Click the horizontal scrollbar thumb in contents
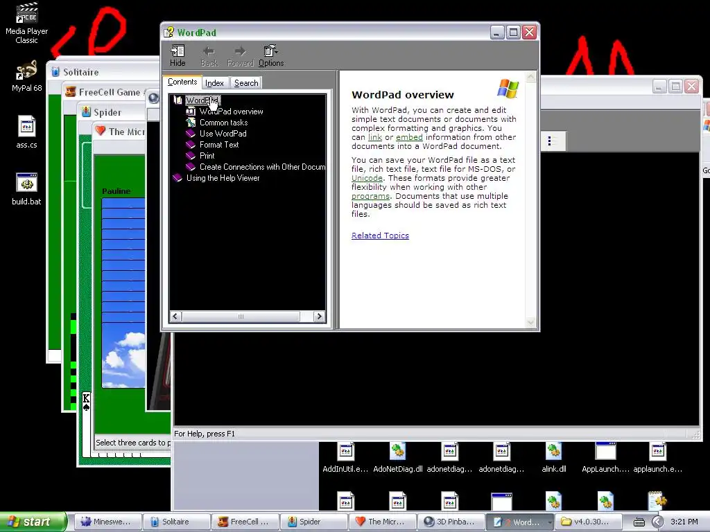This screenshot has width=710, height=532. tap(241, 316)
